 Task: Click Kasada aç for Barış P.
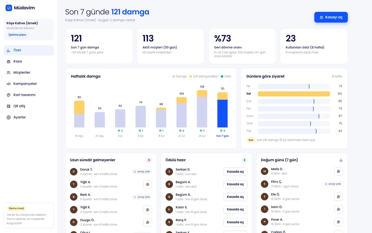tap(235, 222)
